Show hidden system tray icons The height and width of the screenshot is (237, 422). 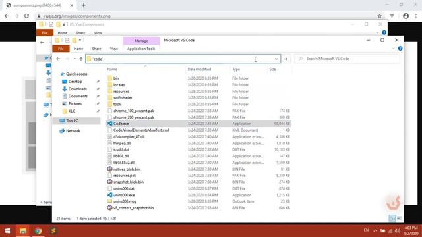[375, 231]
